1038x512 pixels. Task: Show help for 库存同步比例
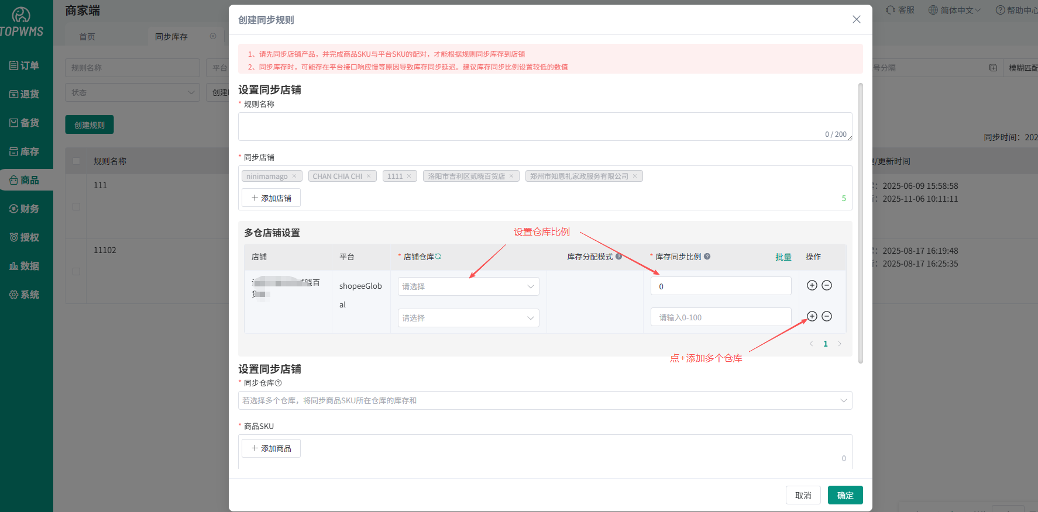pyautogui.click(x=707, y=257)
